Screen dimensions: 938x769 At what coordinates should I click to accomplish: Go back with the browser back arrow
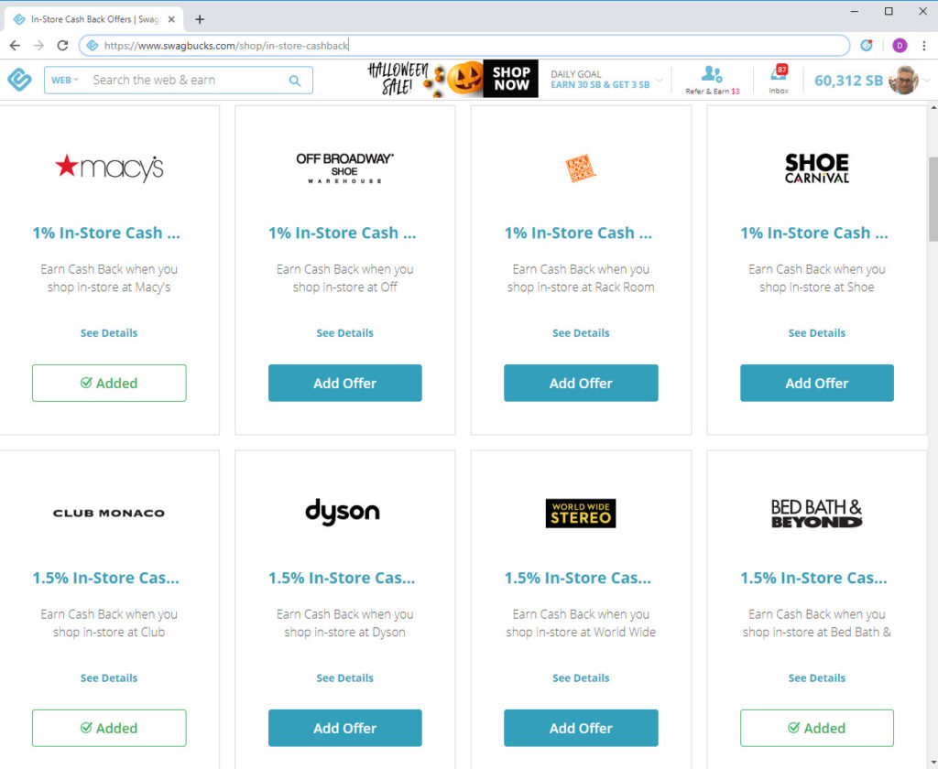pyautogui.click(x=16, y=46)
